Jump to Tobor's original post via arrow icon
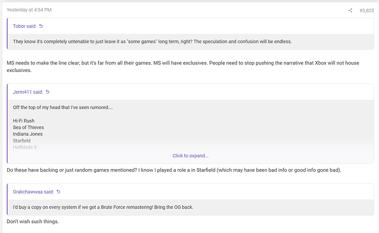379x233 pixels. [x=41, y=26]
